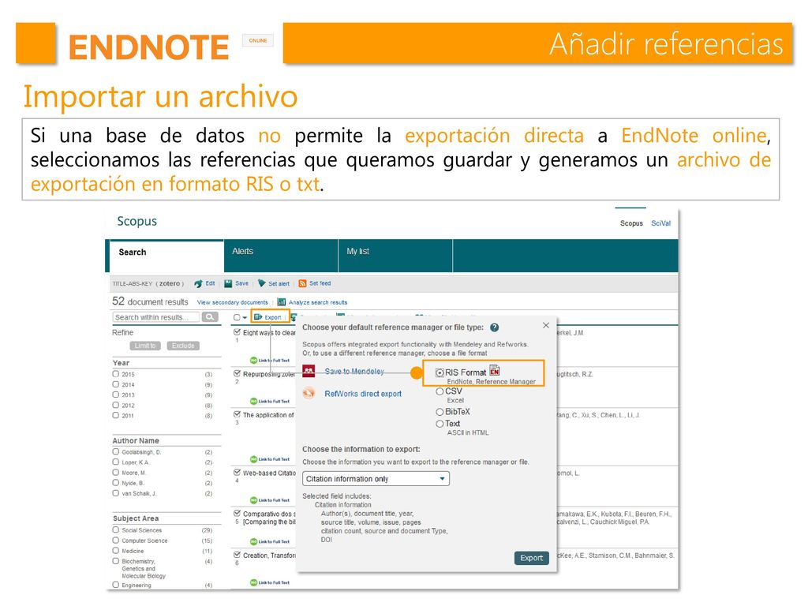Open the Citation information only dropdown
This screenshot has width=808, height=606.
[x=376, y=479]
